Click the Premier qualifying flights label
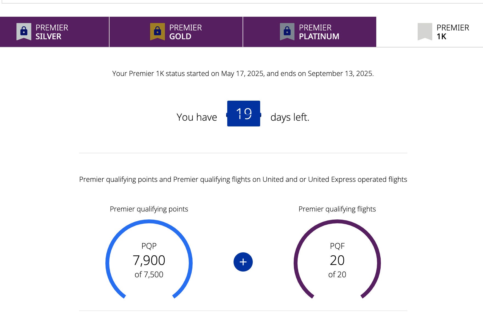Viewport: 483px width, 322px height. [337, 209]
